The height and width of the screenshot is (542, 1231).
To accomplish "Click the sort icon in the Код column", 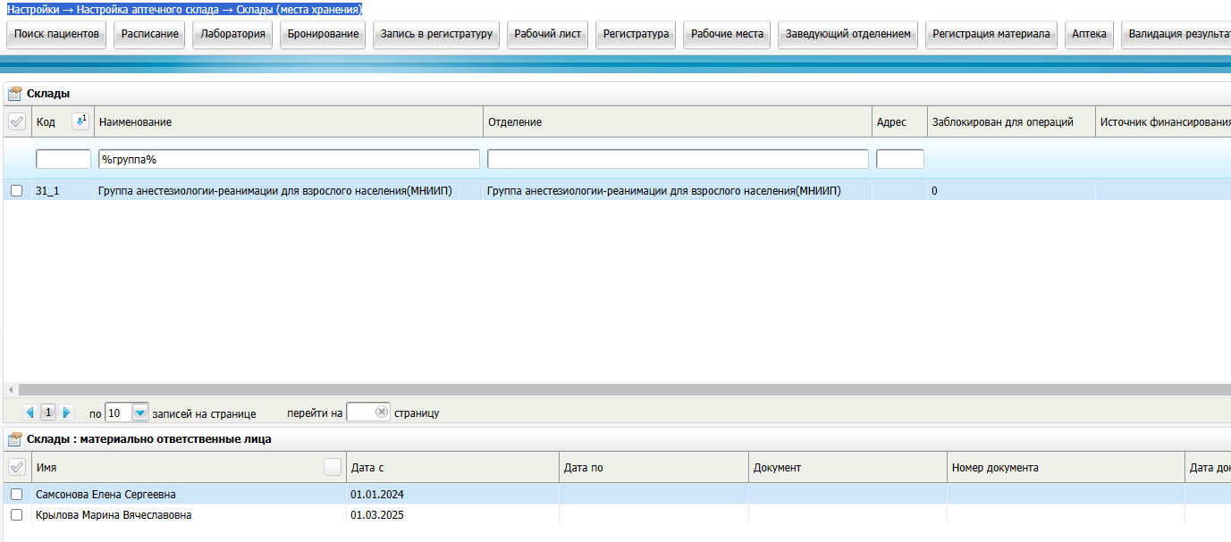I will tap(80, 121).
